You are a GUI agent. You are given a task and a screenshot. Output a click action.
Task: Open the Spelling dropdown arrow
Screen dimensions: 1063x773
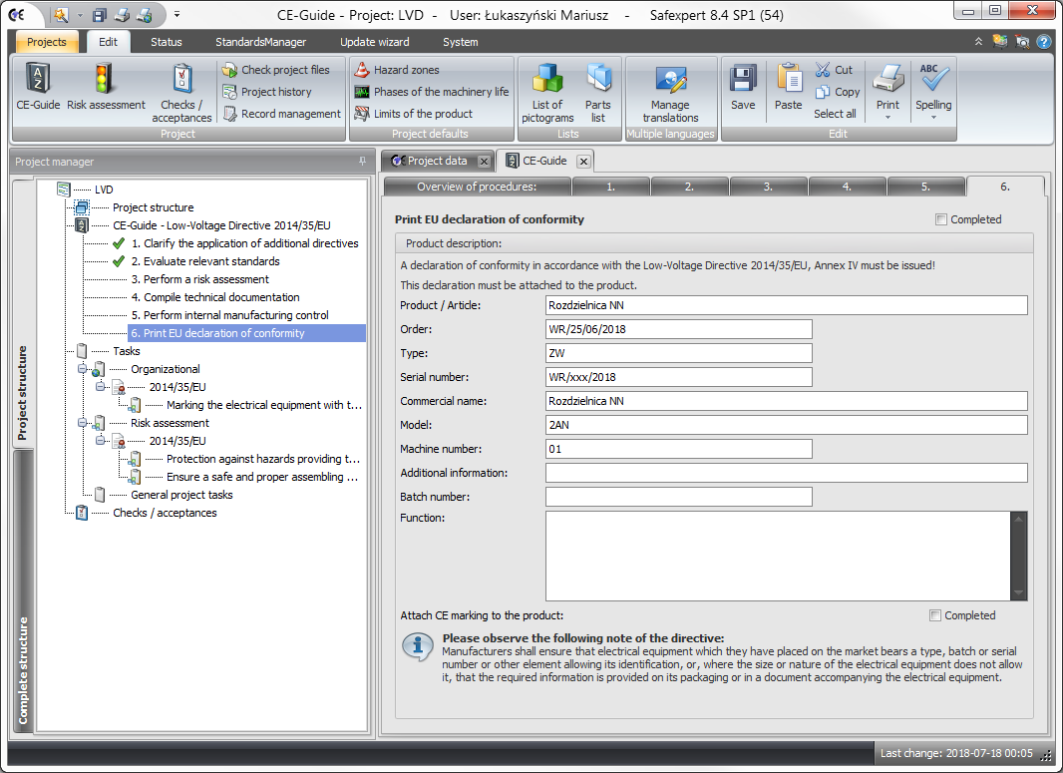click(933, 118)
